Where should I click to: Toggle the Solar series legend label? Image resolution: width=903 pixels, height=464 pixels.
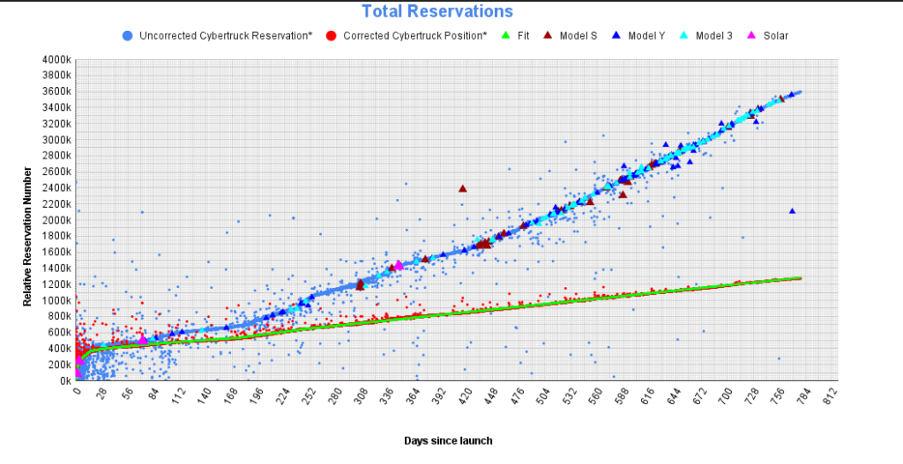[776, 35]
